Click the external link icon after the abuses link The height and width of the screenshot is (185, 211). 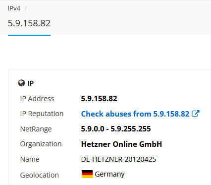[196, 114]
